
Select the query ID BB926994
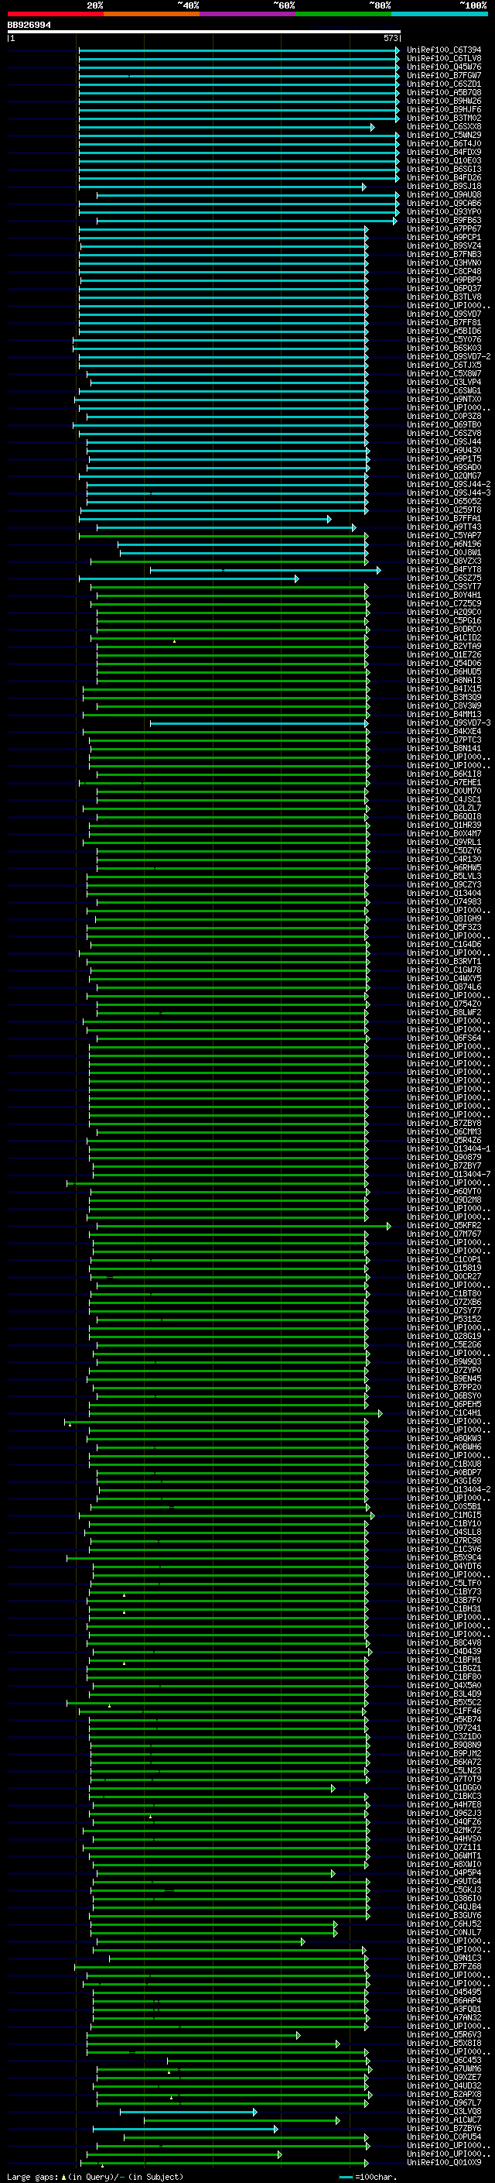click(x=29, y=26)
